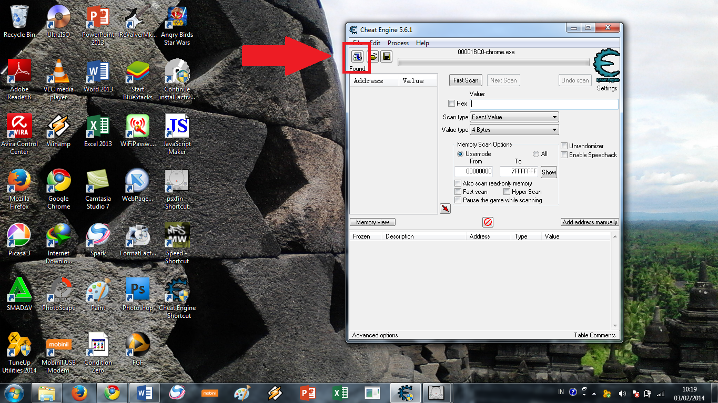Image resolution: width=718 pixels, height=403 pixels.
Task: Click the volume speaker tray icon
Action: coord(622,393)
